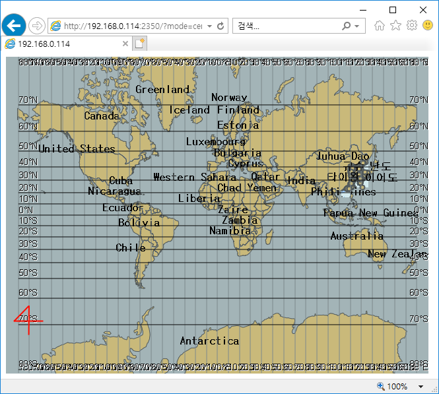Click the greyed Forward arrow button
Viewport: 439px width, 394px height.
[37, 26]
